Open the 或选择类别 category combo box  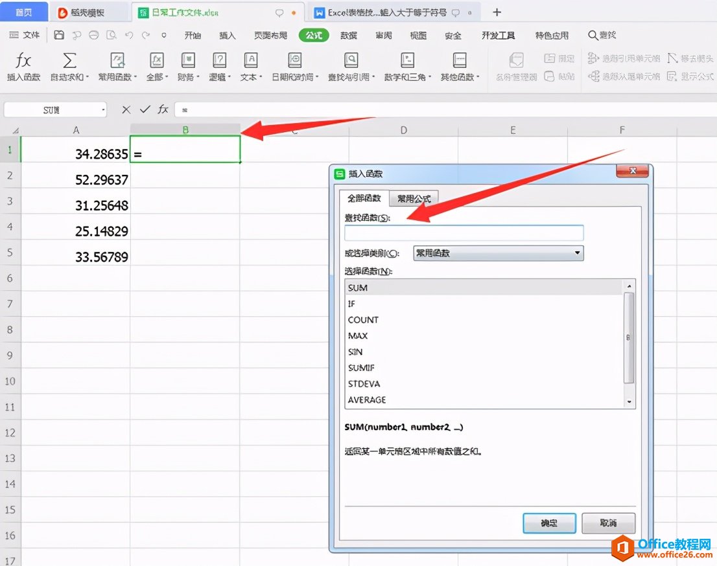pos(499,253)
